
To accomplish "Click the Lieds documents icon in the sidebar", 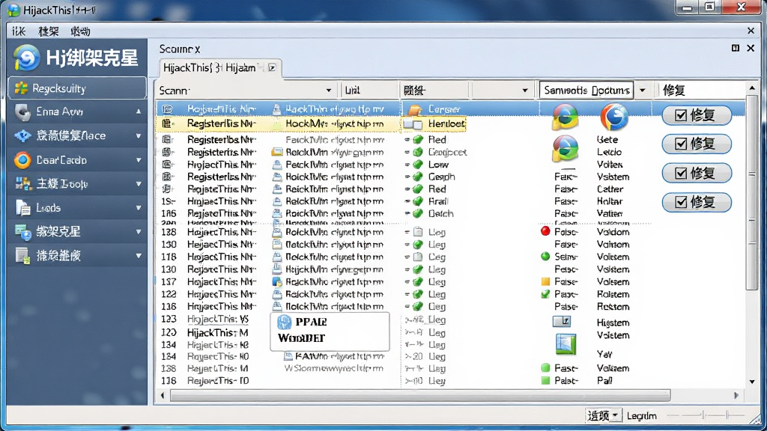I will tap(22, 208).
